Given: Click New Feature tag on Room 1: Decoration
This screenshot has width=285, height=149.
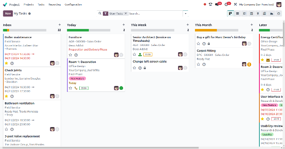Looking at the screenshot, I should coord(77,79).
